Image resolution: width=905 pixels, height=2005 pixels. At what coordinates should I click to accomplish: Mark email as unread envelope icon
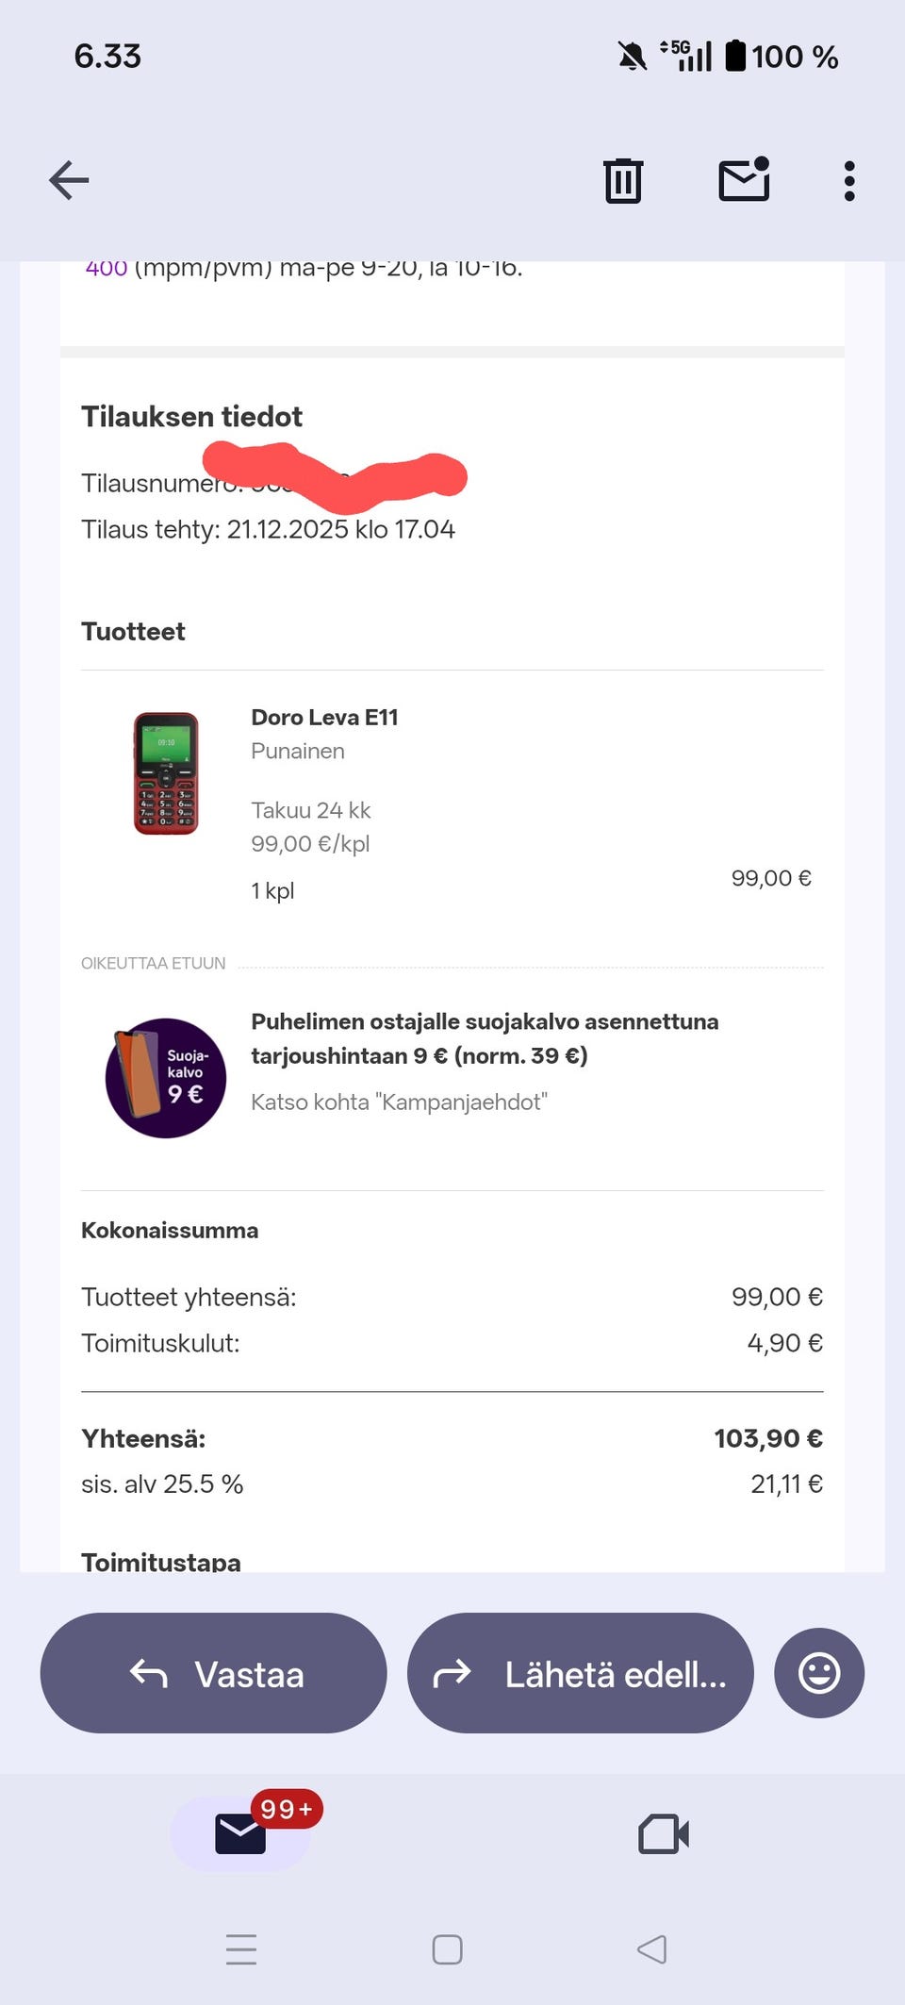point(744,179)
